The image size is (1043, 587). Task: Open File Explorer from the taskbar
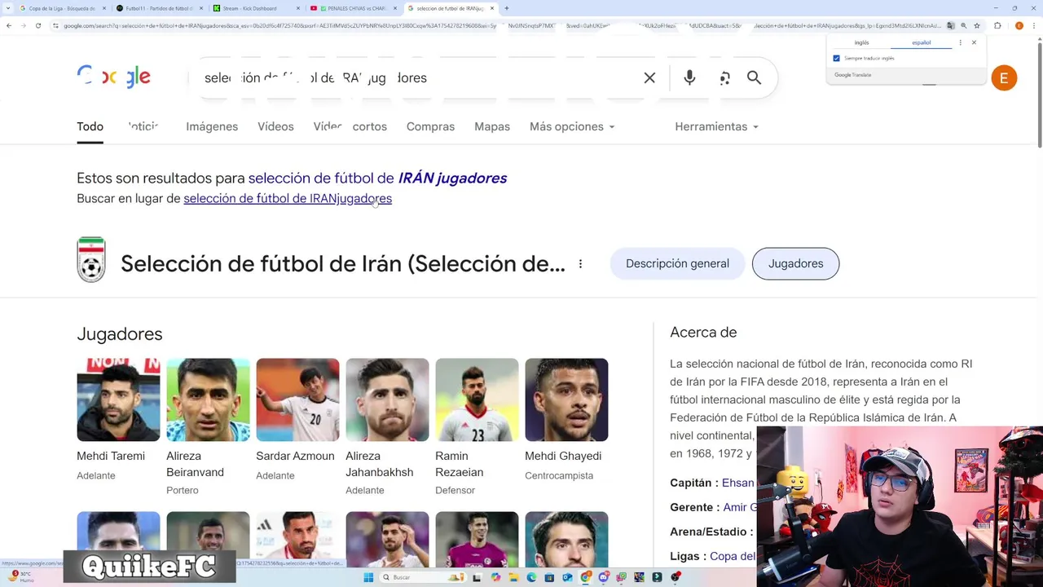[x=513, y=577]
